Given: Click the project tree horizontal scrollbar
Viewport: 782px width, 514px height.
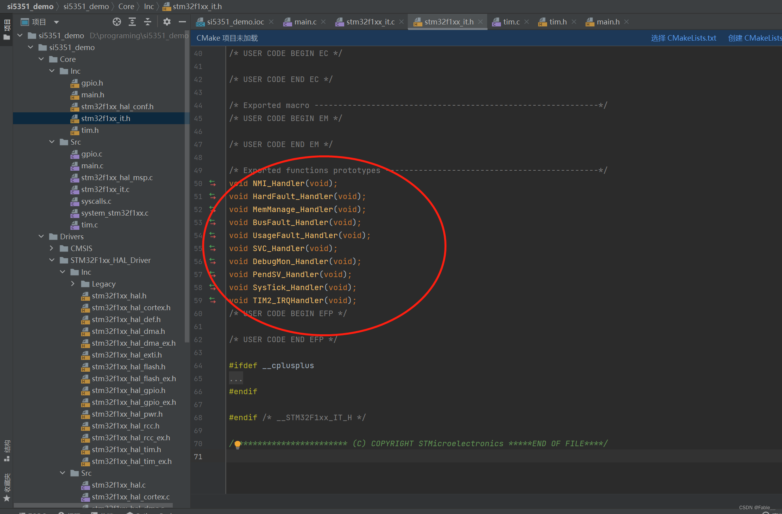Looking at the screenshot, I should [x=93, y=505].
